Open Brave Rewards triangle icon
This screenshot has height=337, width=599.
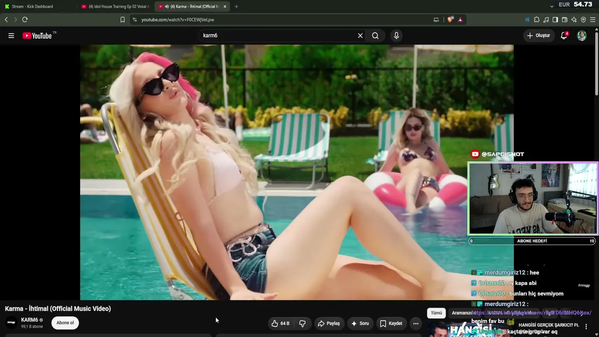point(460,20)
